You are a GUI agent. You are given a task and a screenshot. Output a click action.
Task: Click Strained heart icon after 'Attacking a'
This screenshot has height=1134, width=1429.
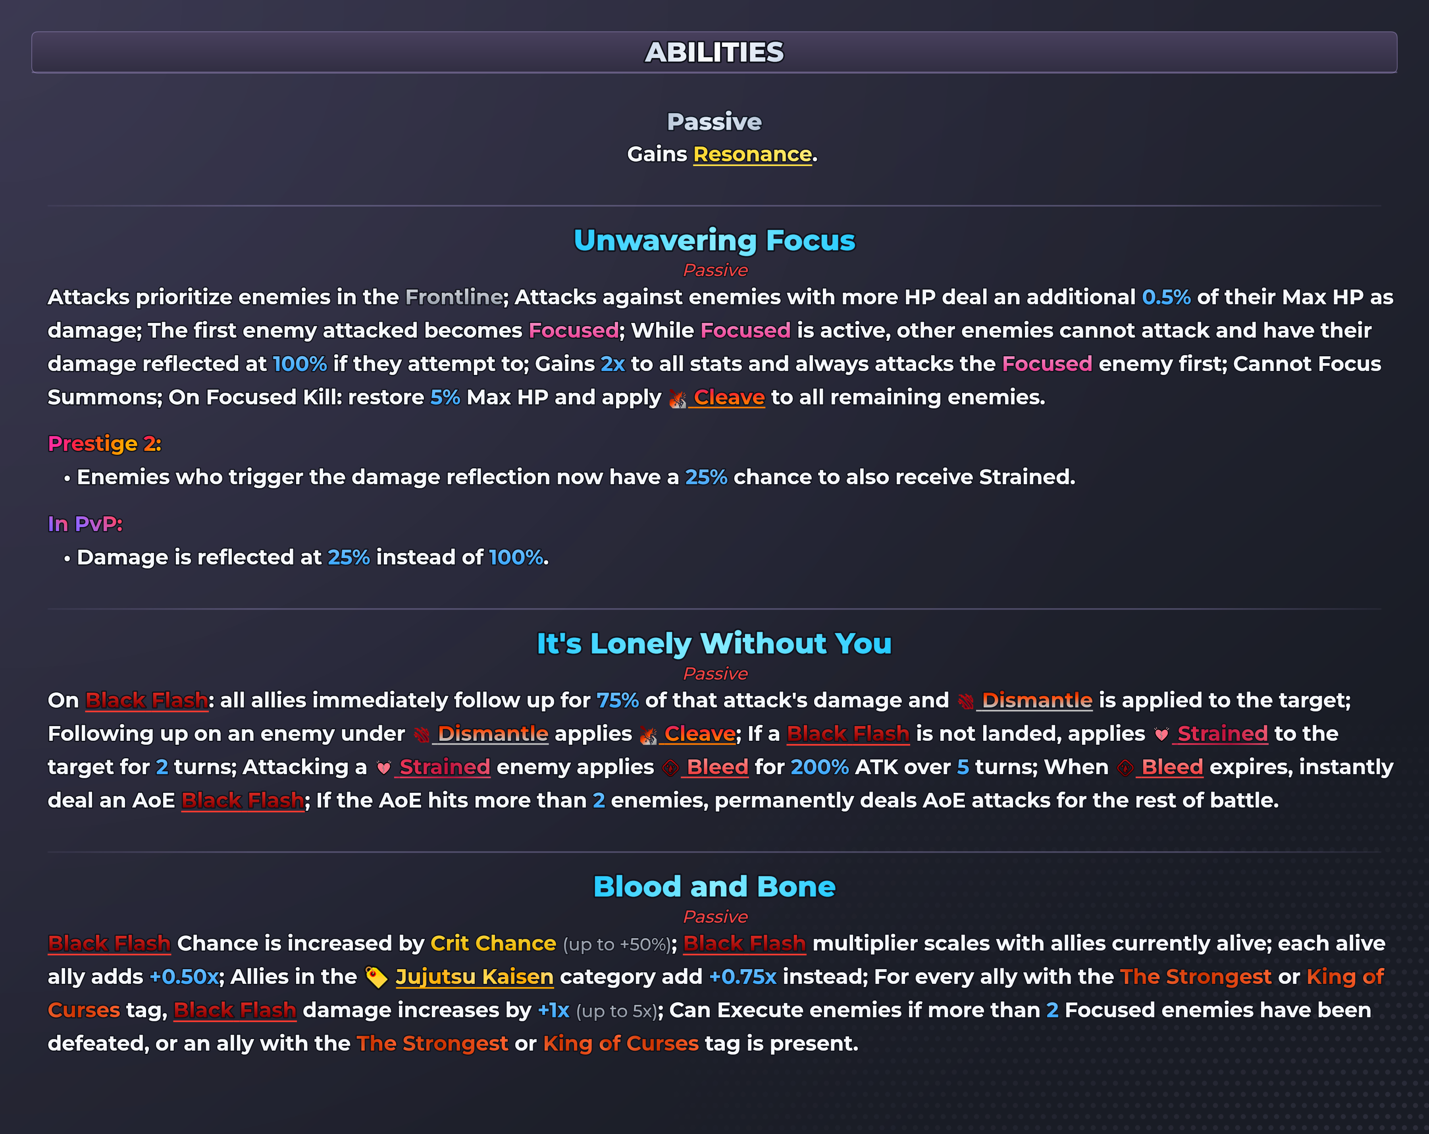pos(383,768)
